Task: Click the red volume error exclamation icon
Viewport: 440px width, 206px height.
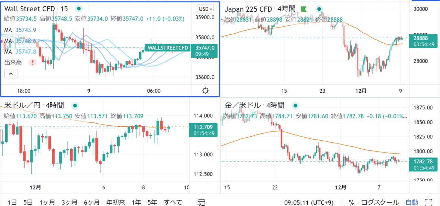Action: (33, 62)
